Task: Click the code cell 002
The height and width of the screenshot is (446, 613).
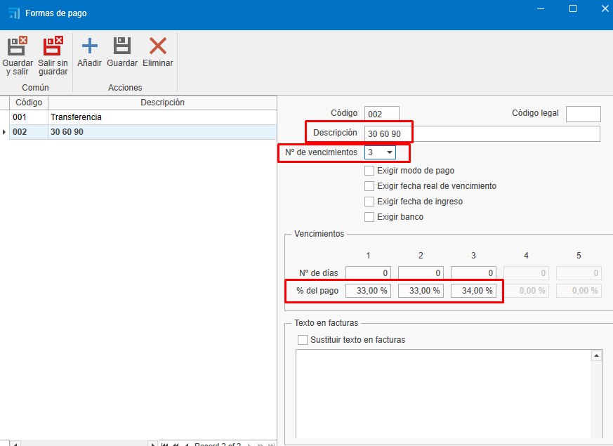Action: [29, 132]
